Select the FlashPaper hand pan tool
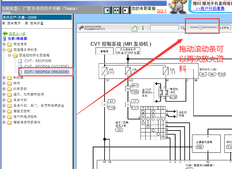 [135, 28]
